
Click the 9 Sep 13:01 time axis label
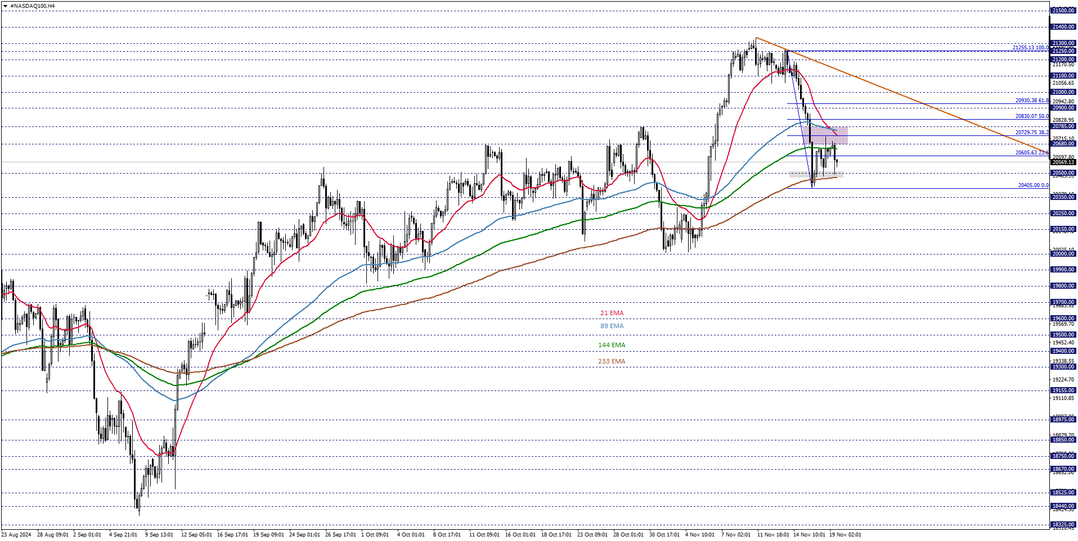pyautogui.click(x=159, y=535)
